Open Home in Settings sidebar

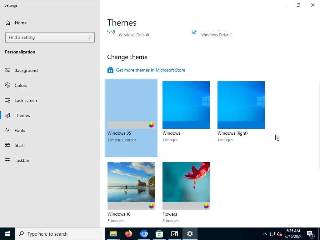pos(16,23)
